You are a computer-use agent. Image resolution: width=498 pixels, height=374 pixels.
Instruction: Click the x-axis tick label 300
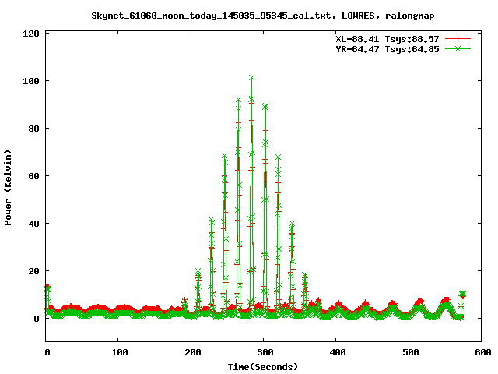coord(263,353)
